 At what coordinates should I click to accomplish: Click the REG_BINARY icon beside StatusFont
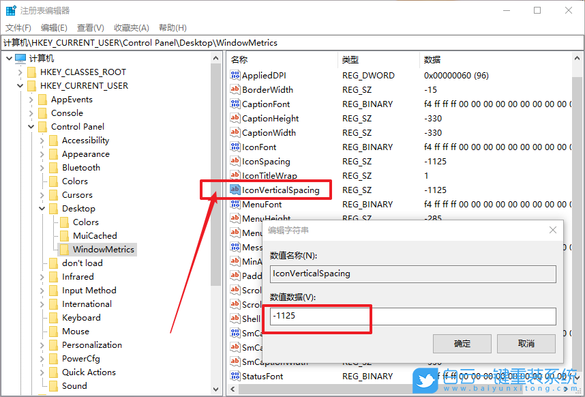pos(235,376)
